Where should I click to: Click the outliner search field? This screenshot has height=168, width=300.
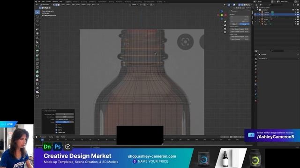point(277,5)
